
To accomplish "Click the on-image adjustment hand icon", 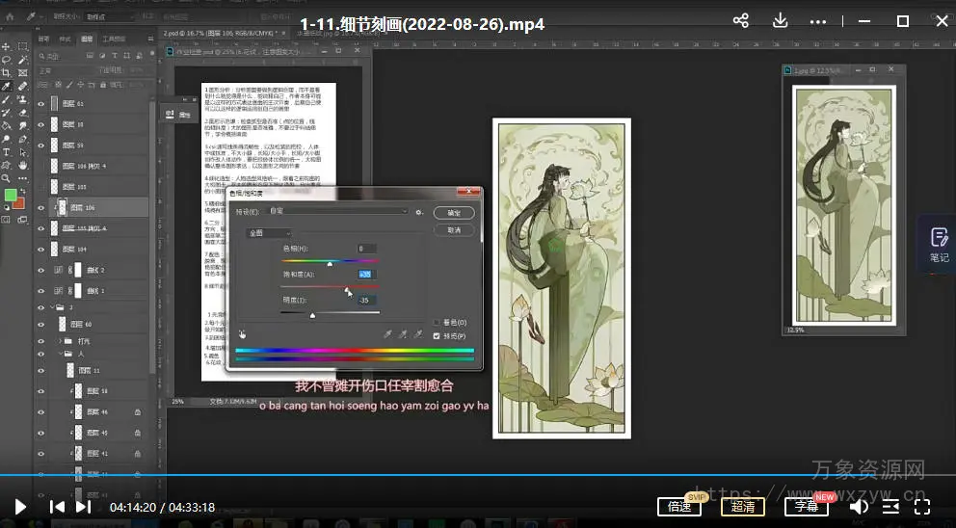I will coord(242,334).
